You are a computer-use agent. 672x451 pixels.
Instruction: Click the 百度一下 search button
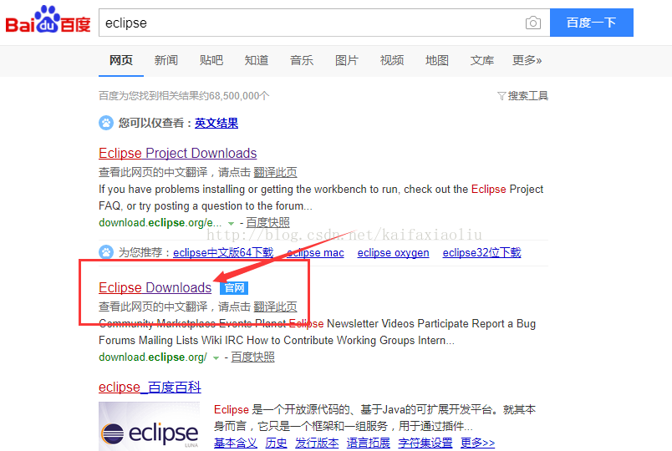click(592, 23)
